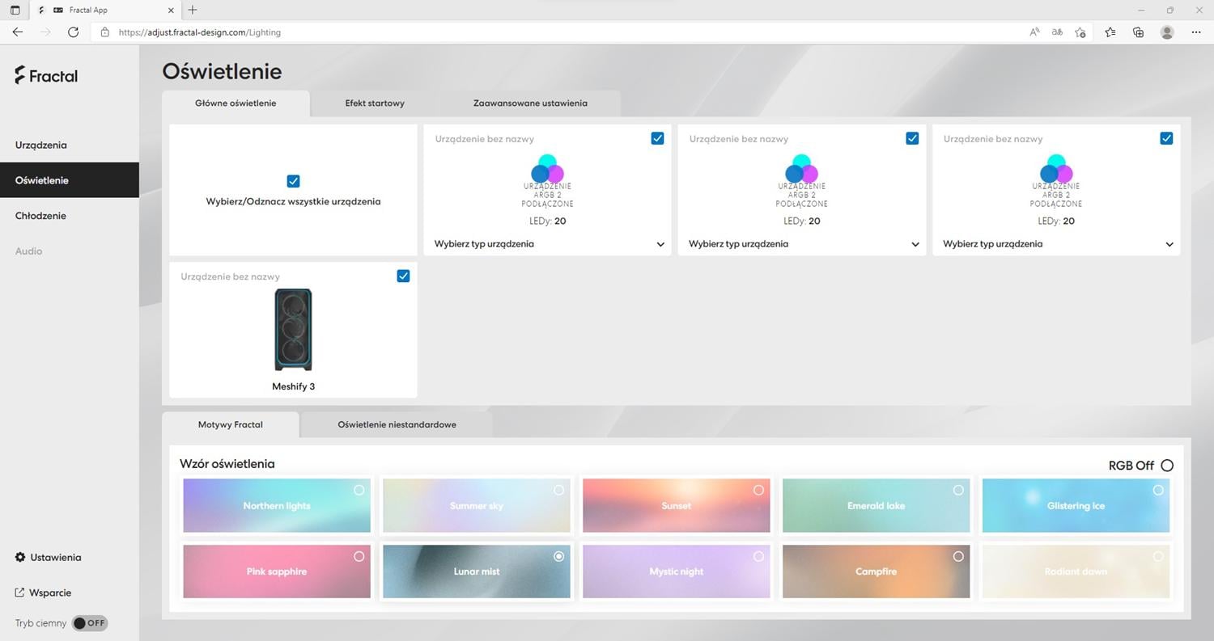Click the browser refresh icon
Screen dimensions: 1214x641
(x=74, y=32)
